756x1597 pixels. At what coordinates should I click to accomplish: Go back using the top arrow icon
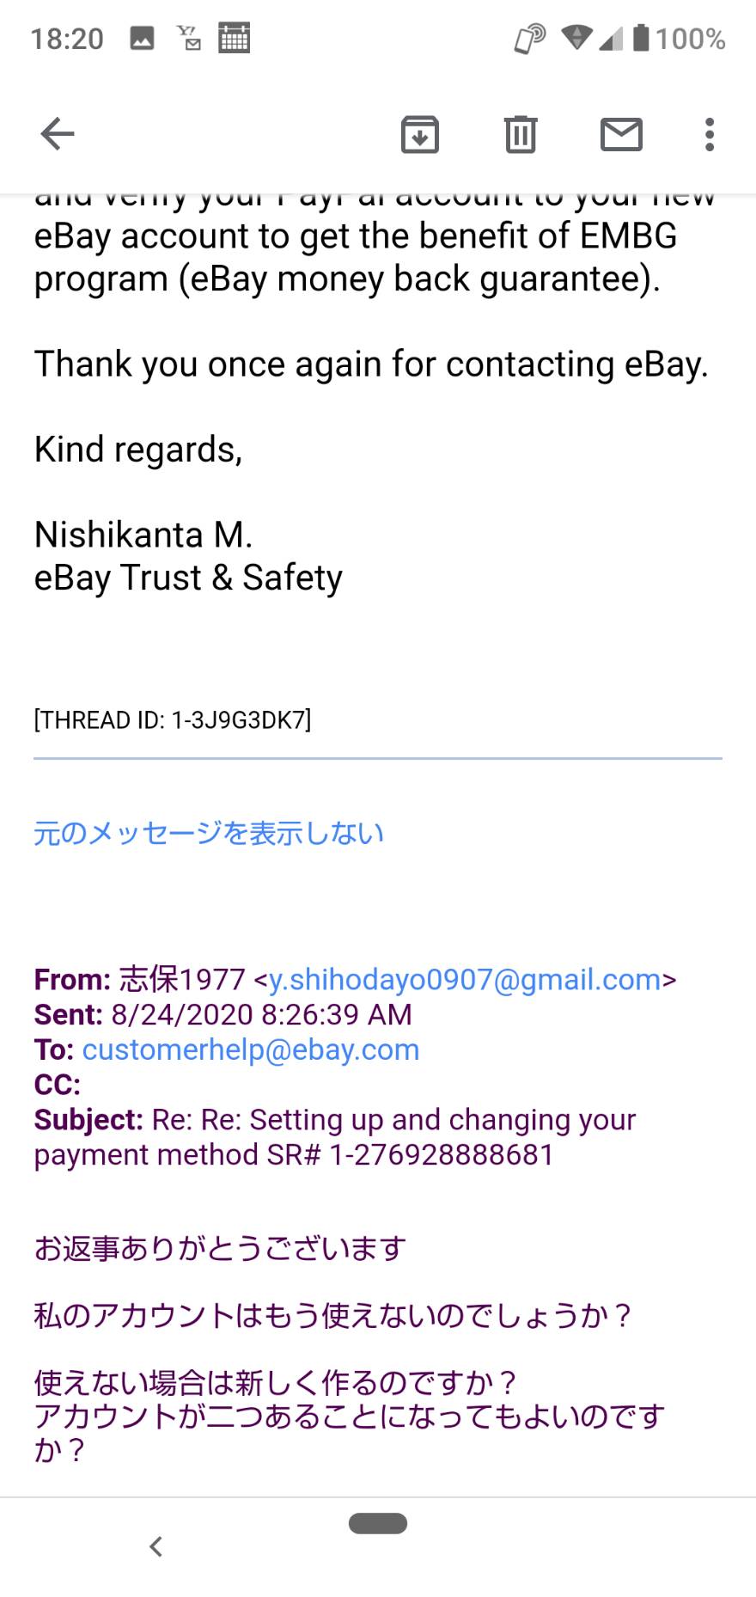[58, 134]
